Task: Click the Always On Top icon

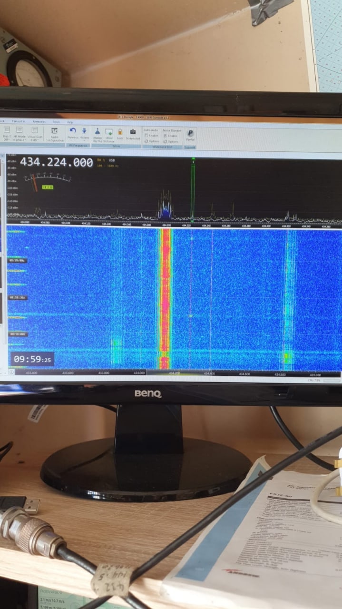Action: pyautogui.click(x=97, y=132)
